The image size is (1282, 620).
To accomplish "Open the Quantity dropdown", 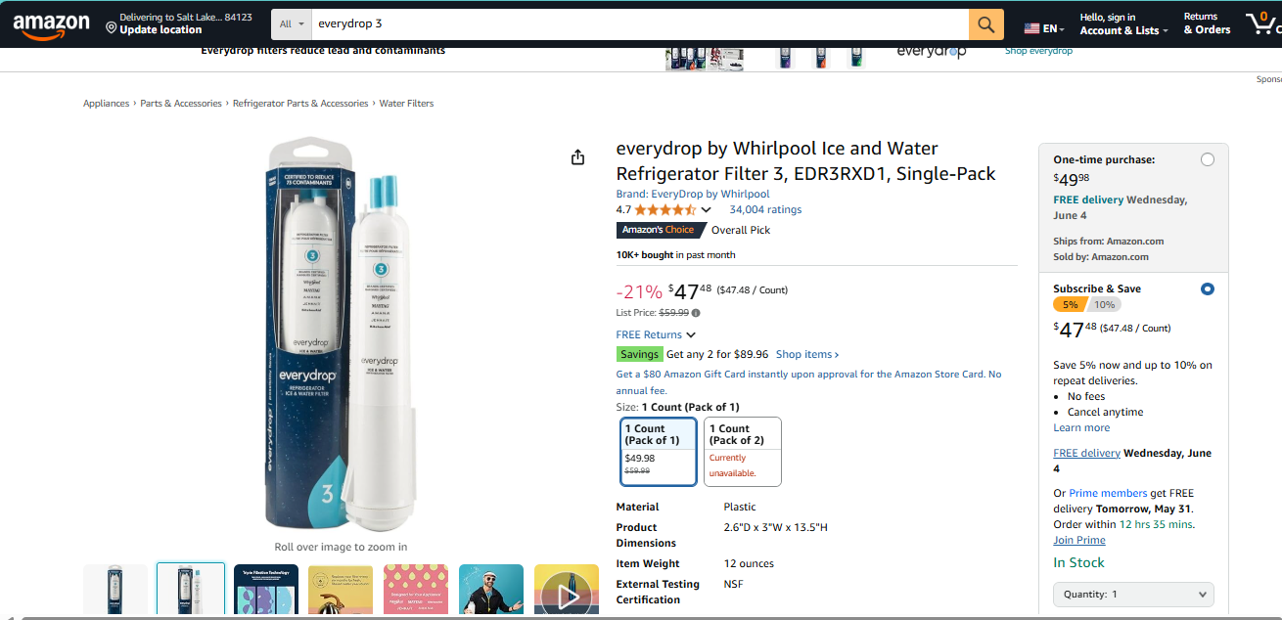I will [x=1133, y=594].
